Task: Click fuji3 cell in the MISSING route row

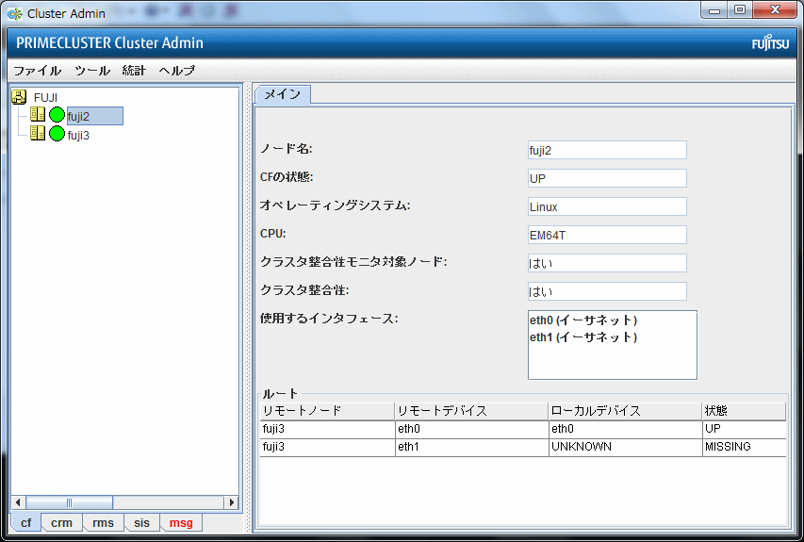Action: [327, 447]
